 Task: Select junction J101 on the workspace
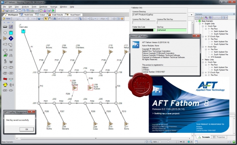pyautogui.click(x=39, y=72)
